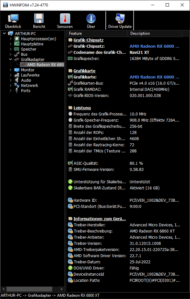The height and width of the screenshot is (299, 190).
Task: Select Hauptprozessor(en) in the tree
Action: [x=39, y=39]
